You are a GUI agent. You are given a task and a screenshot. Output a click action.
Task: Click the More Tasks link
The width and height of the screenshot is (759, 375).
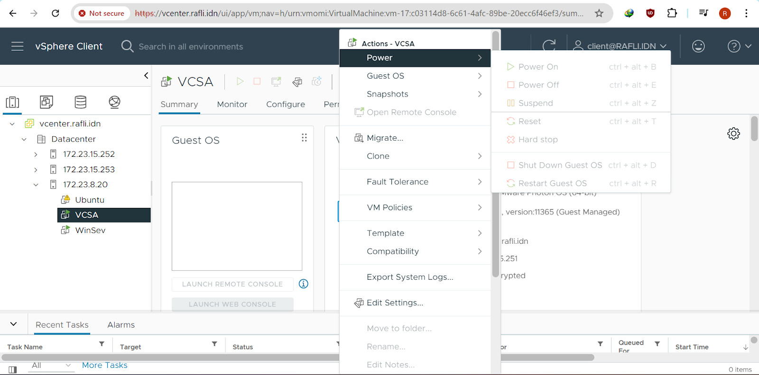pyautogui.click(x=105, y=365)
